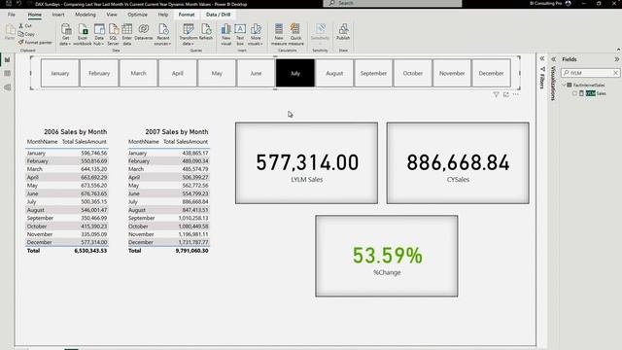
Task: Refresh the data
Action: tap(206, 32)
